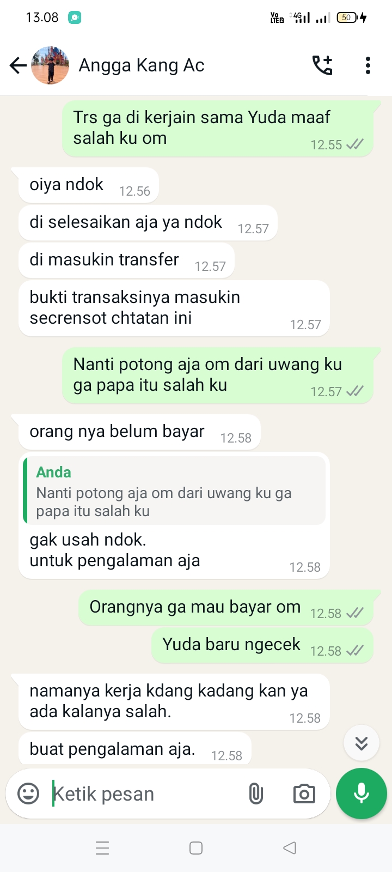Tap the Android home square button

[196, 848]
